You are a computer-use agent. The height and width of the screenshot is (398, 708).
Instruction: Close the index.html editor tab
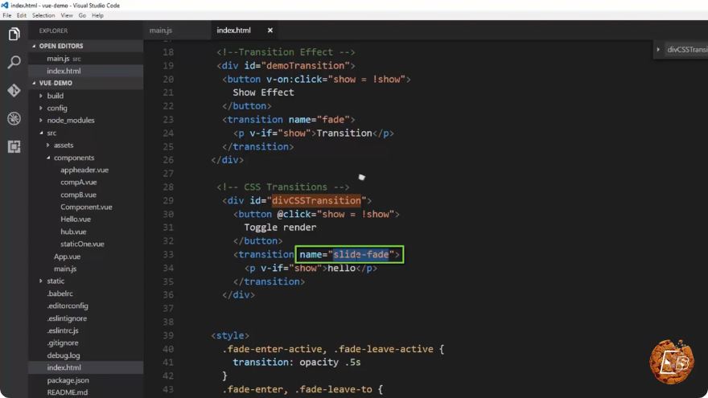[270, 31]
